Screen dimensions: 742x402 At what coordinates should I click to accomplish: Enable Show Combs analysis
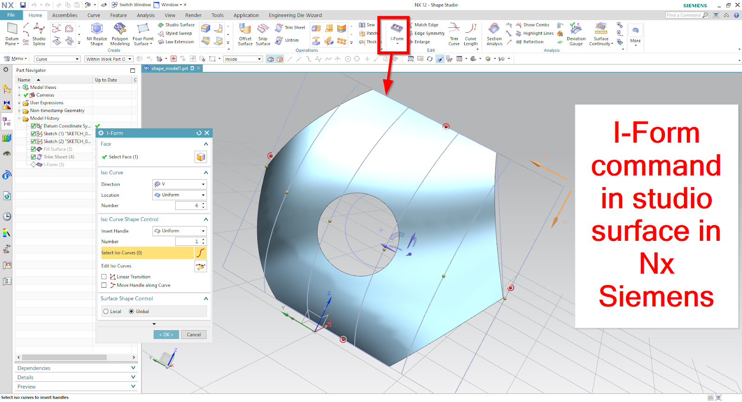(x=532, y=25)
